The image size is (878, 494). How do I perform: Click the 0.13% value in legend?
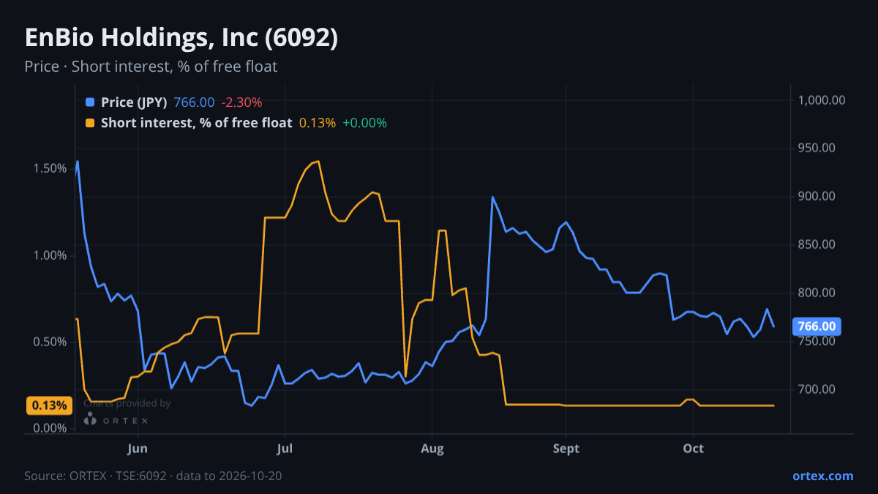[x=318, y=123]
